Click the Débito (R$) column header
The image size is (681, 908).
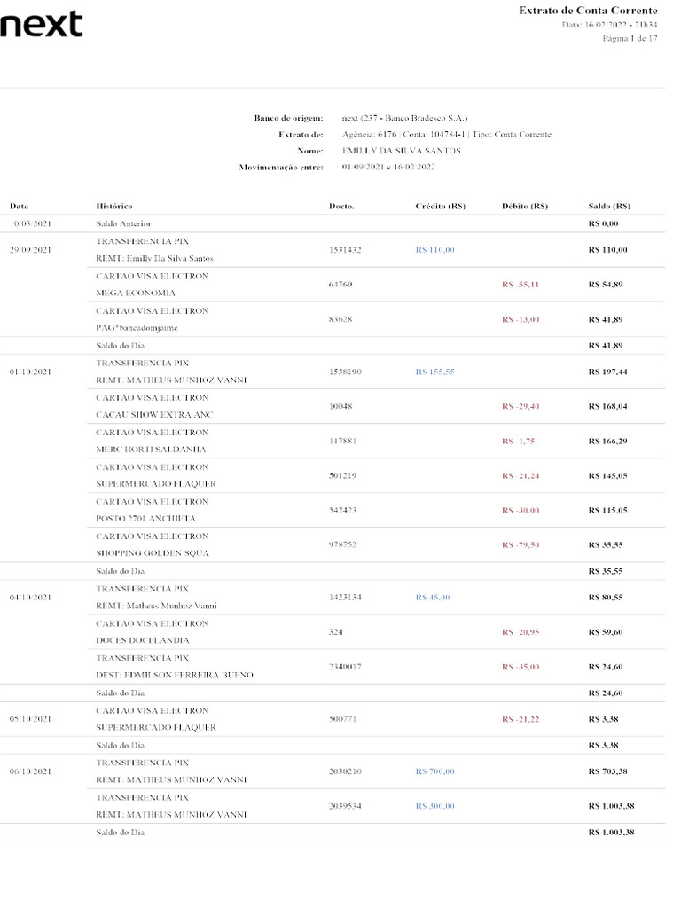pos(525,206)
